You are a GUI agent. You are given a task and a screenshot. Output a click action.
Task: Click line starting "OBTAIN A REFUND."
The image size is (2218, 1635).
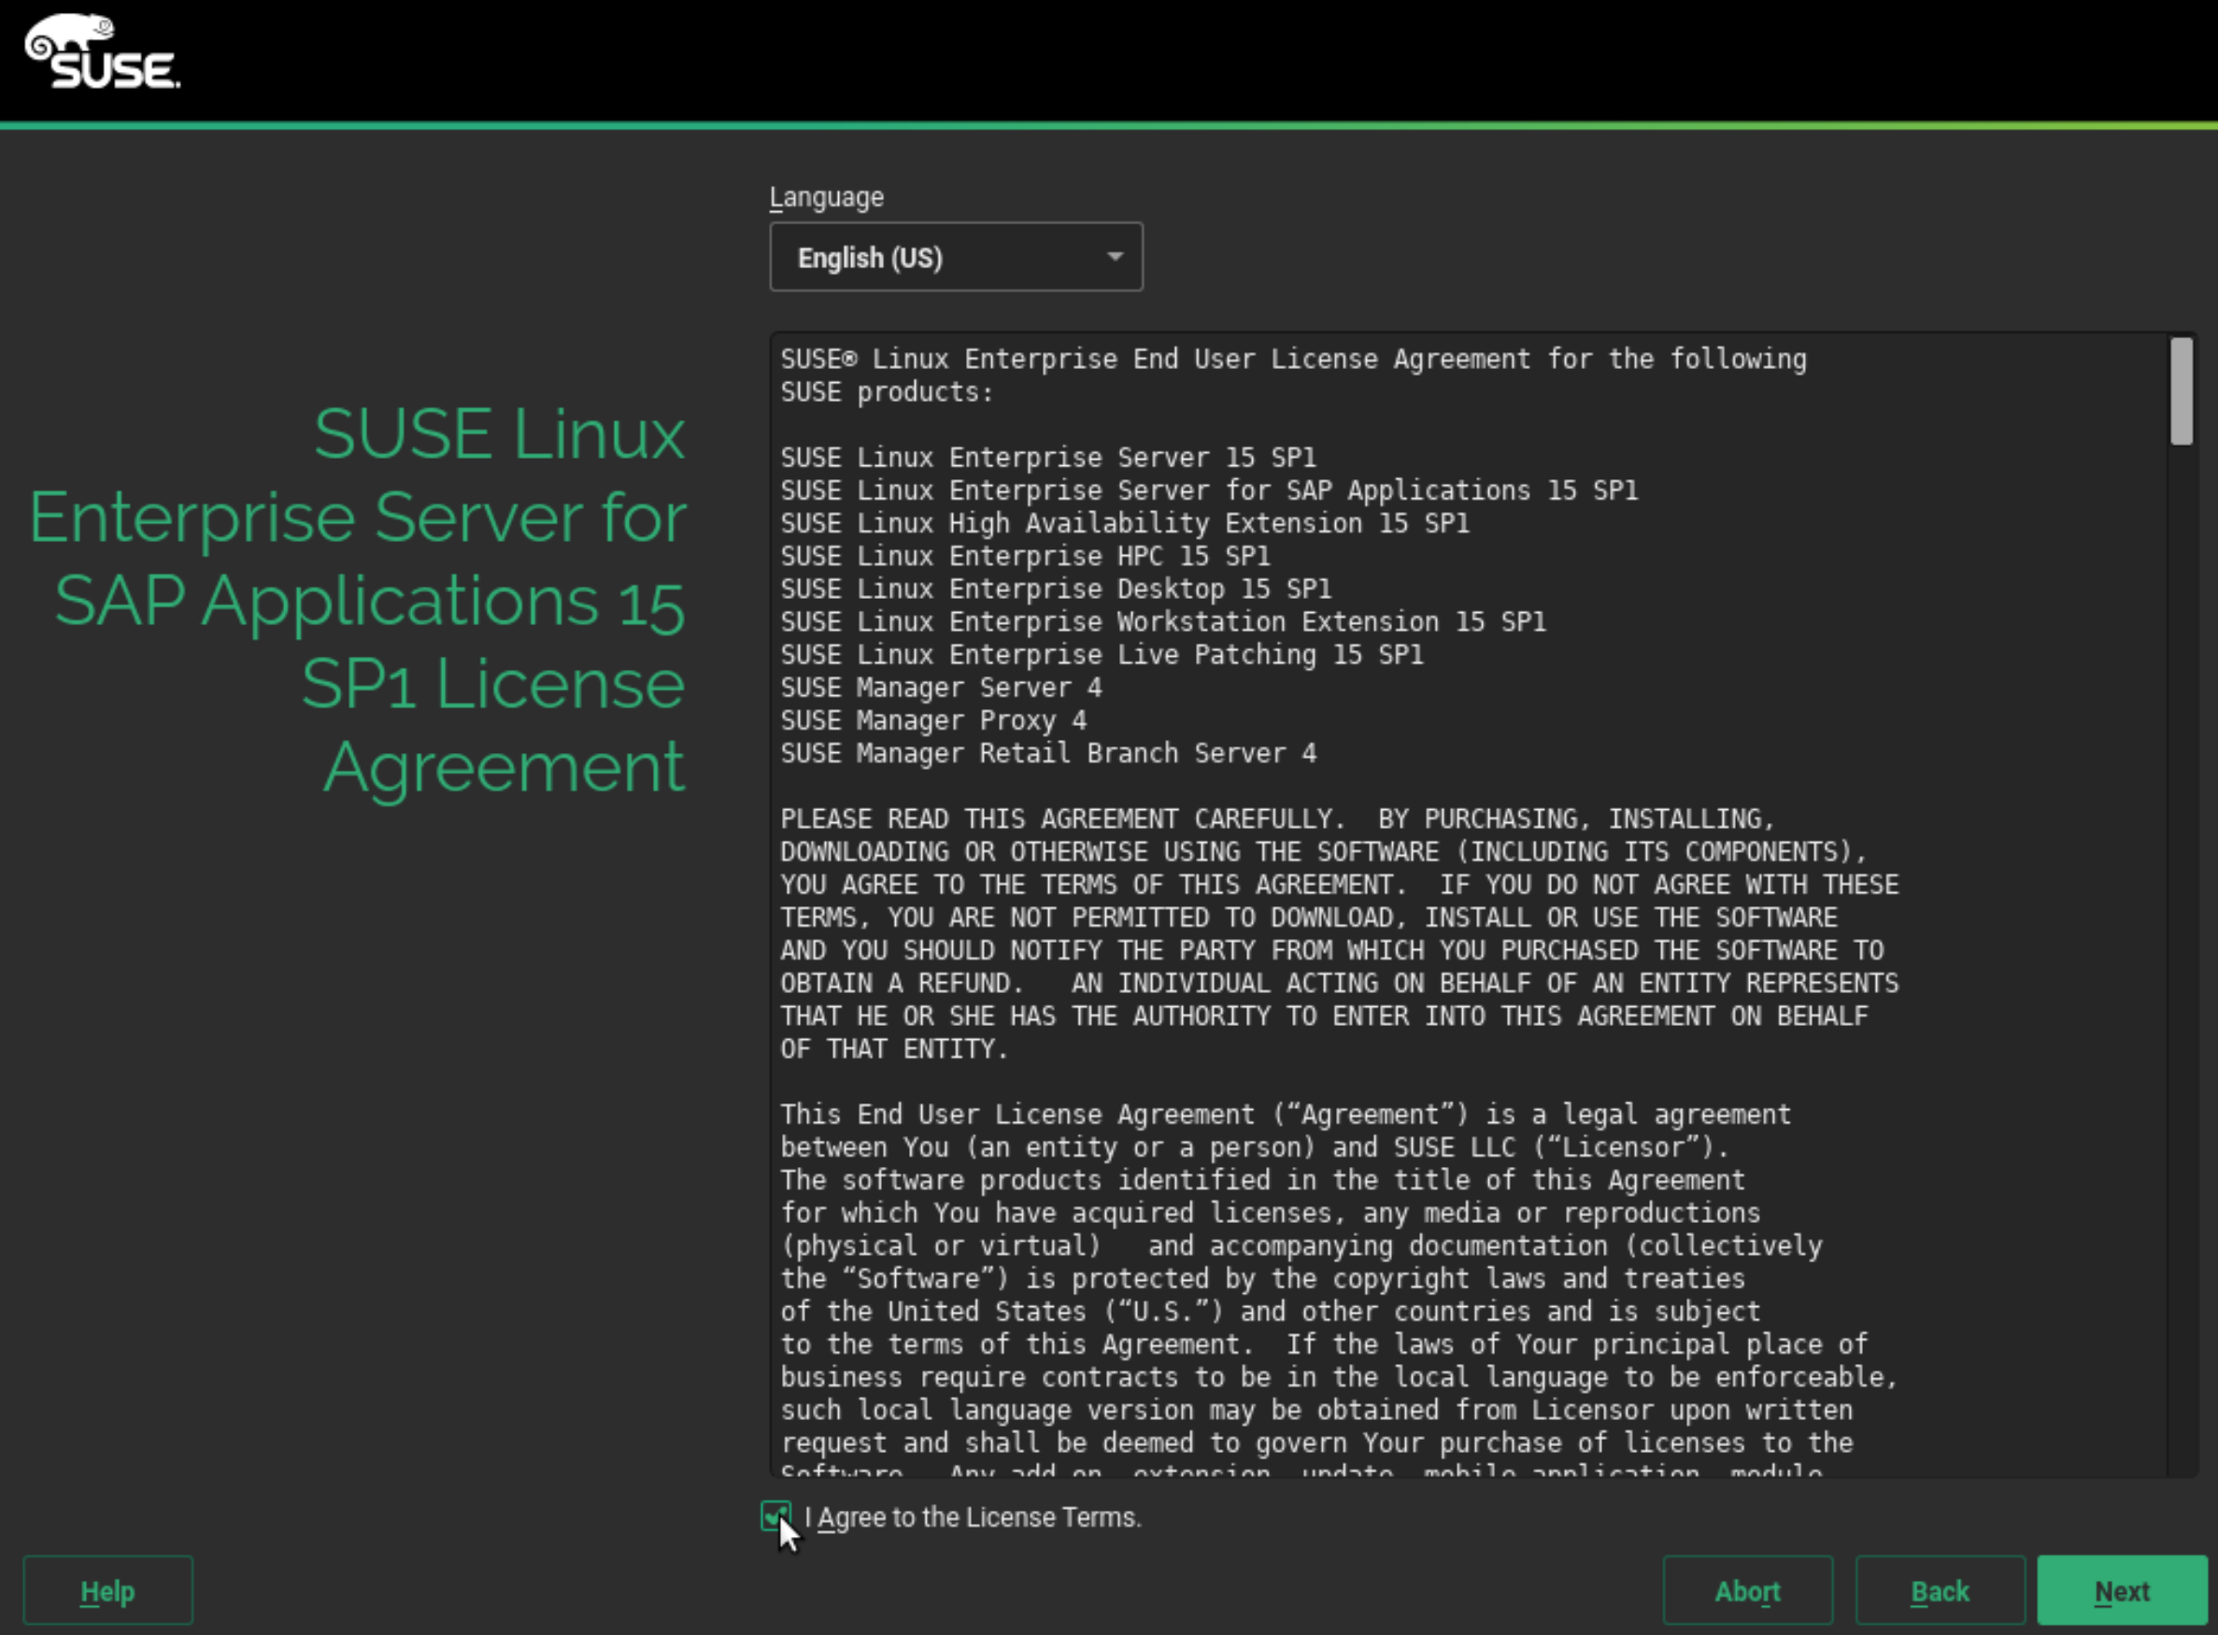click(1339, 983)
